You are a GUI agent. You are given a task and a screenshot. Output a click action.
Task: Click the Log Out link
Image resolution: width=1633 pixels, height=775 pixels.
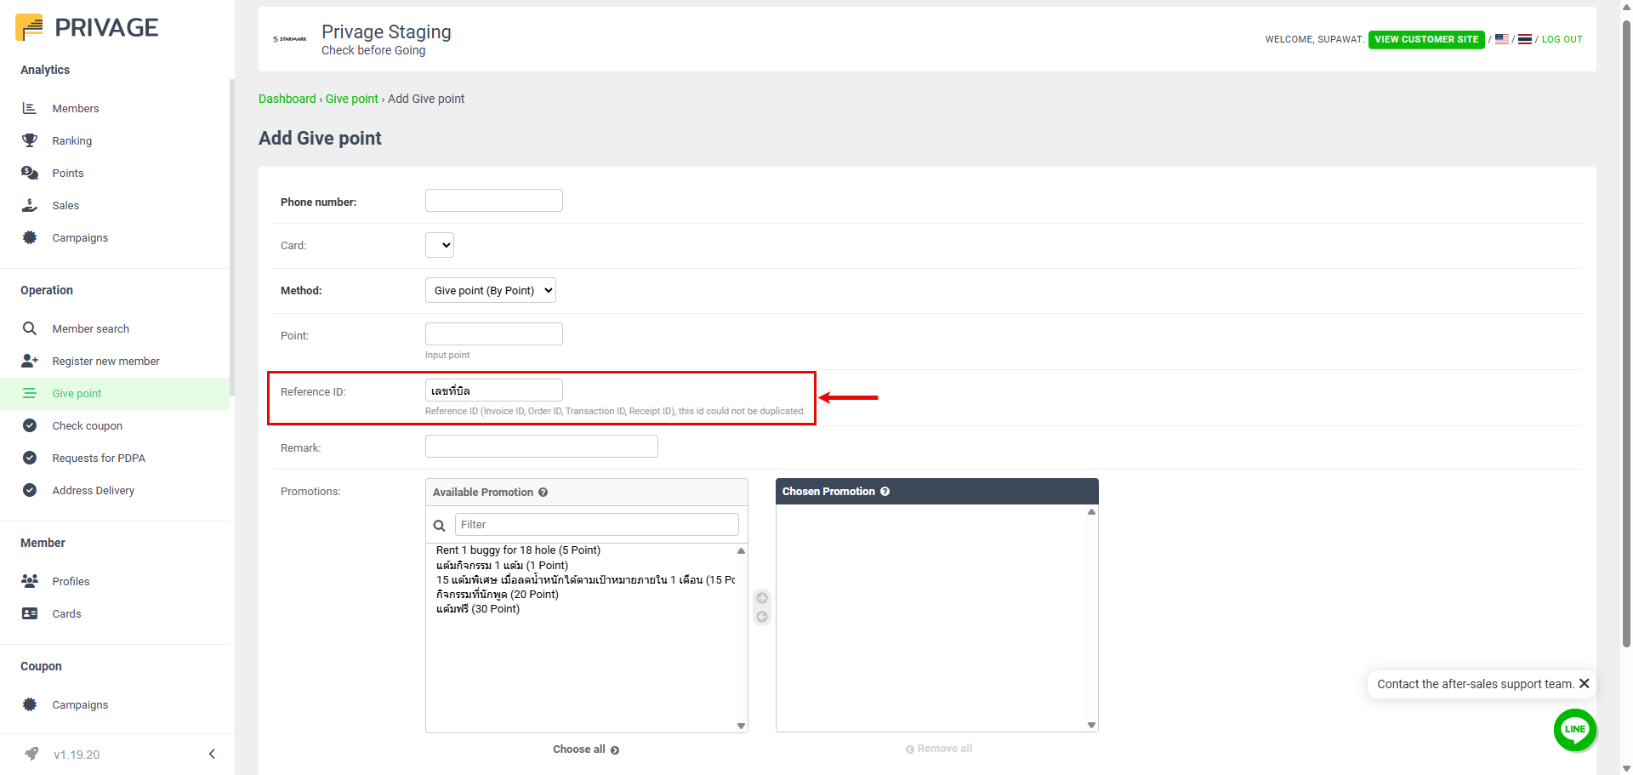[x=1562, y=39]
